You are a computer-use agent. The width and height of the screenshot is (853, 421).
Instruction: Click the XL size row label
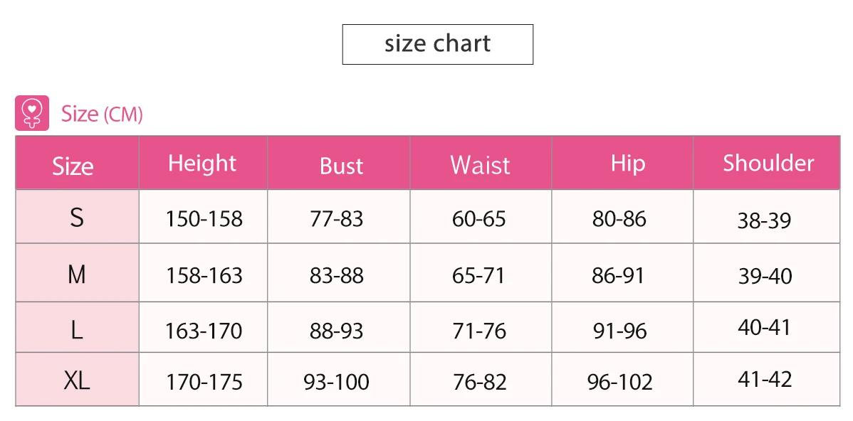click(x=77, y=380)
